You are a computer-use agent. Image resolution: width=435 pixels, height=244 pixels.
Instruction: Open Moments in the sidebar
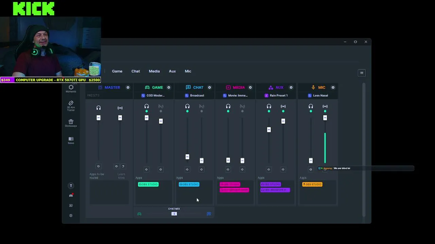(x=71, y=89)
